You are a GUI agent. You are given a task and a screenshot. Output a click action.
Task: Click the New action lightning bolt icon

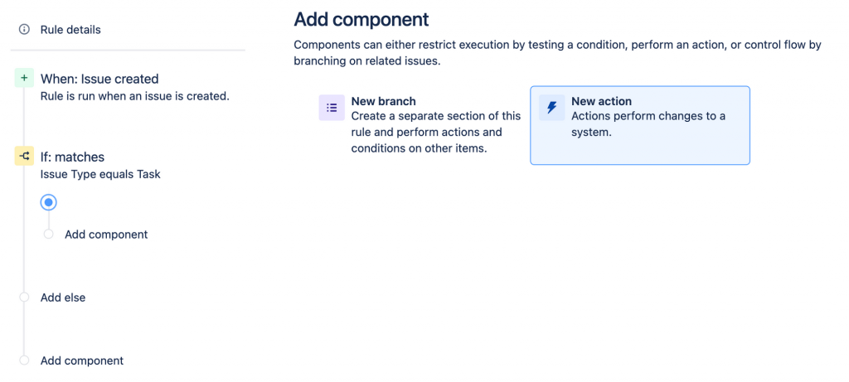coord(551,108)
